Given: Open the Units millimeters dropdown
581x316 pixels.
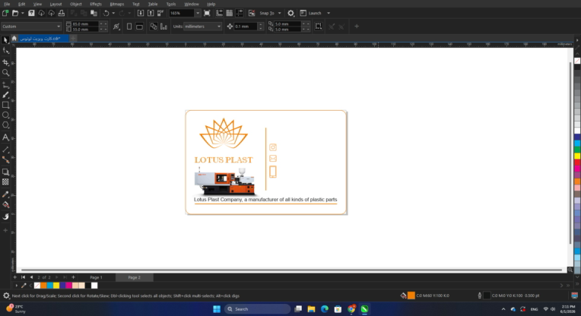Looking at the screenshot, I should [203, 27].
